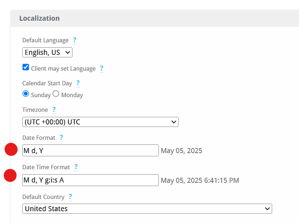Screen dimensions: 299x223
Task: Open Default Country United States dropdown
Action: [x=147, y=209]
